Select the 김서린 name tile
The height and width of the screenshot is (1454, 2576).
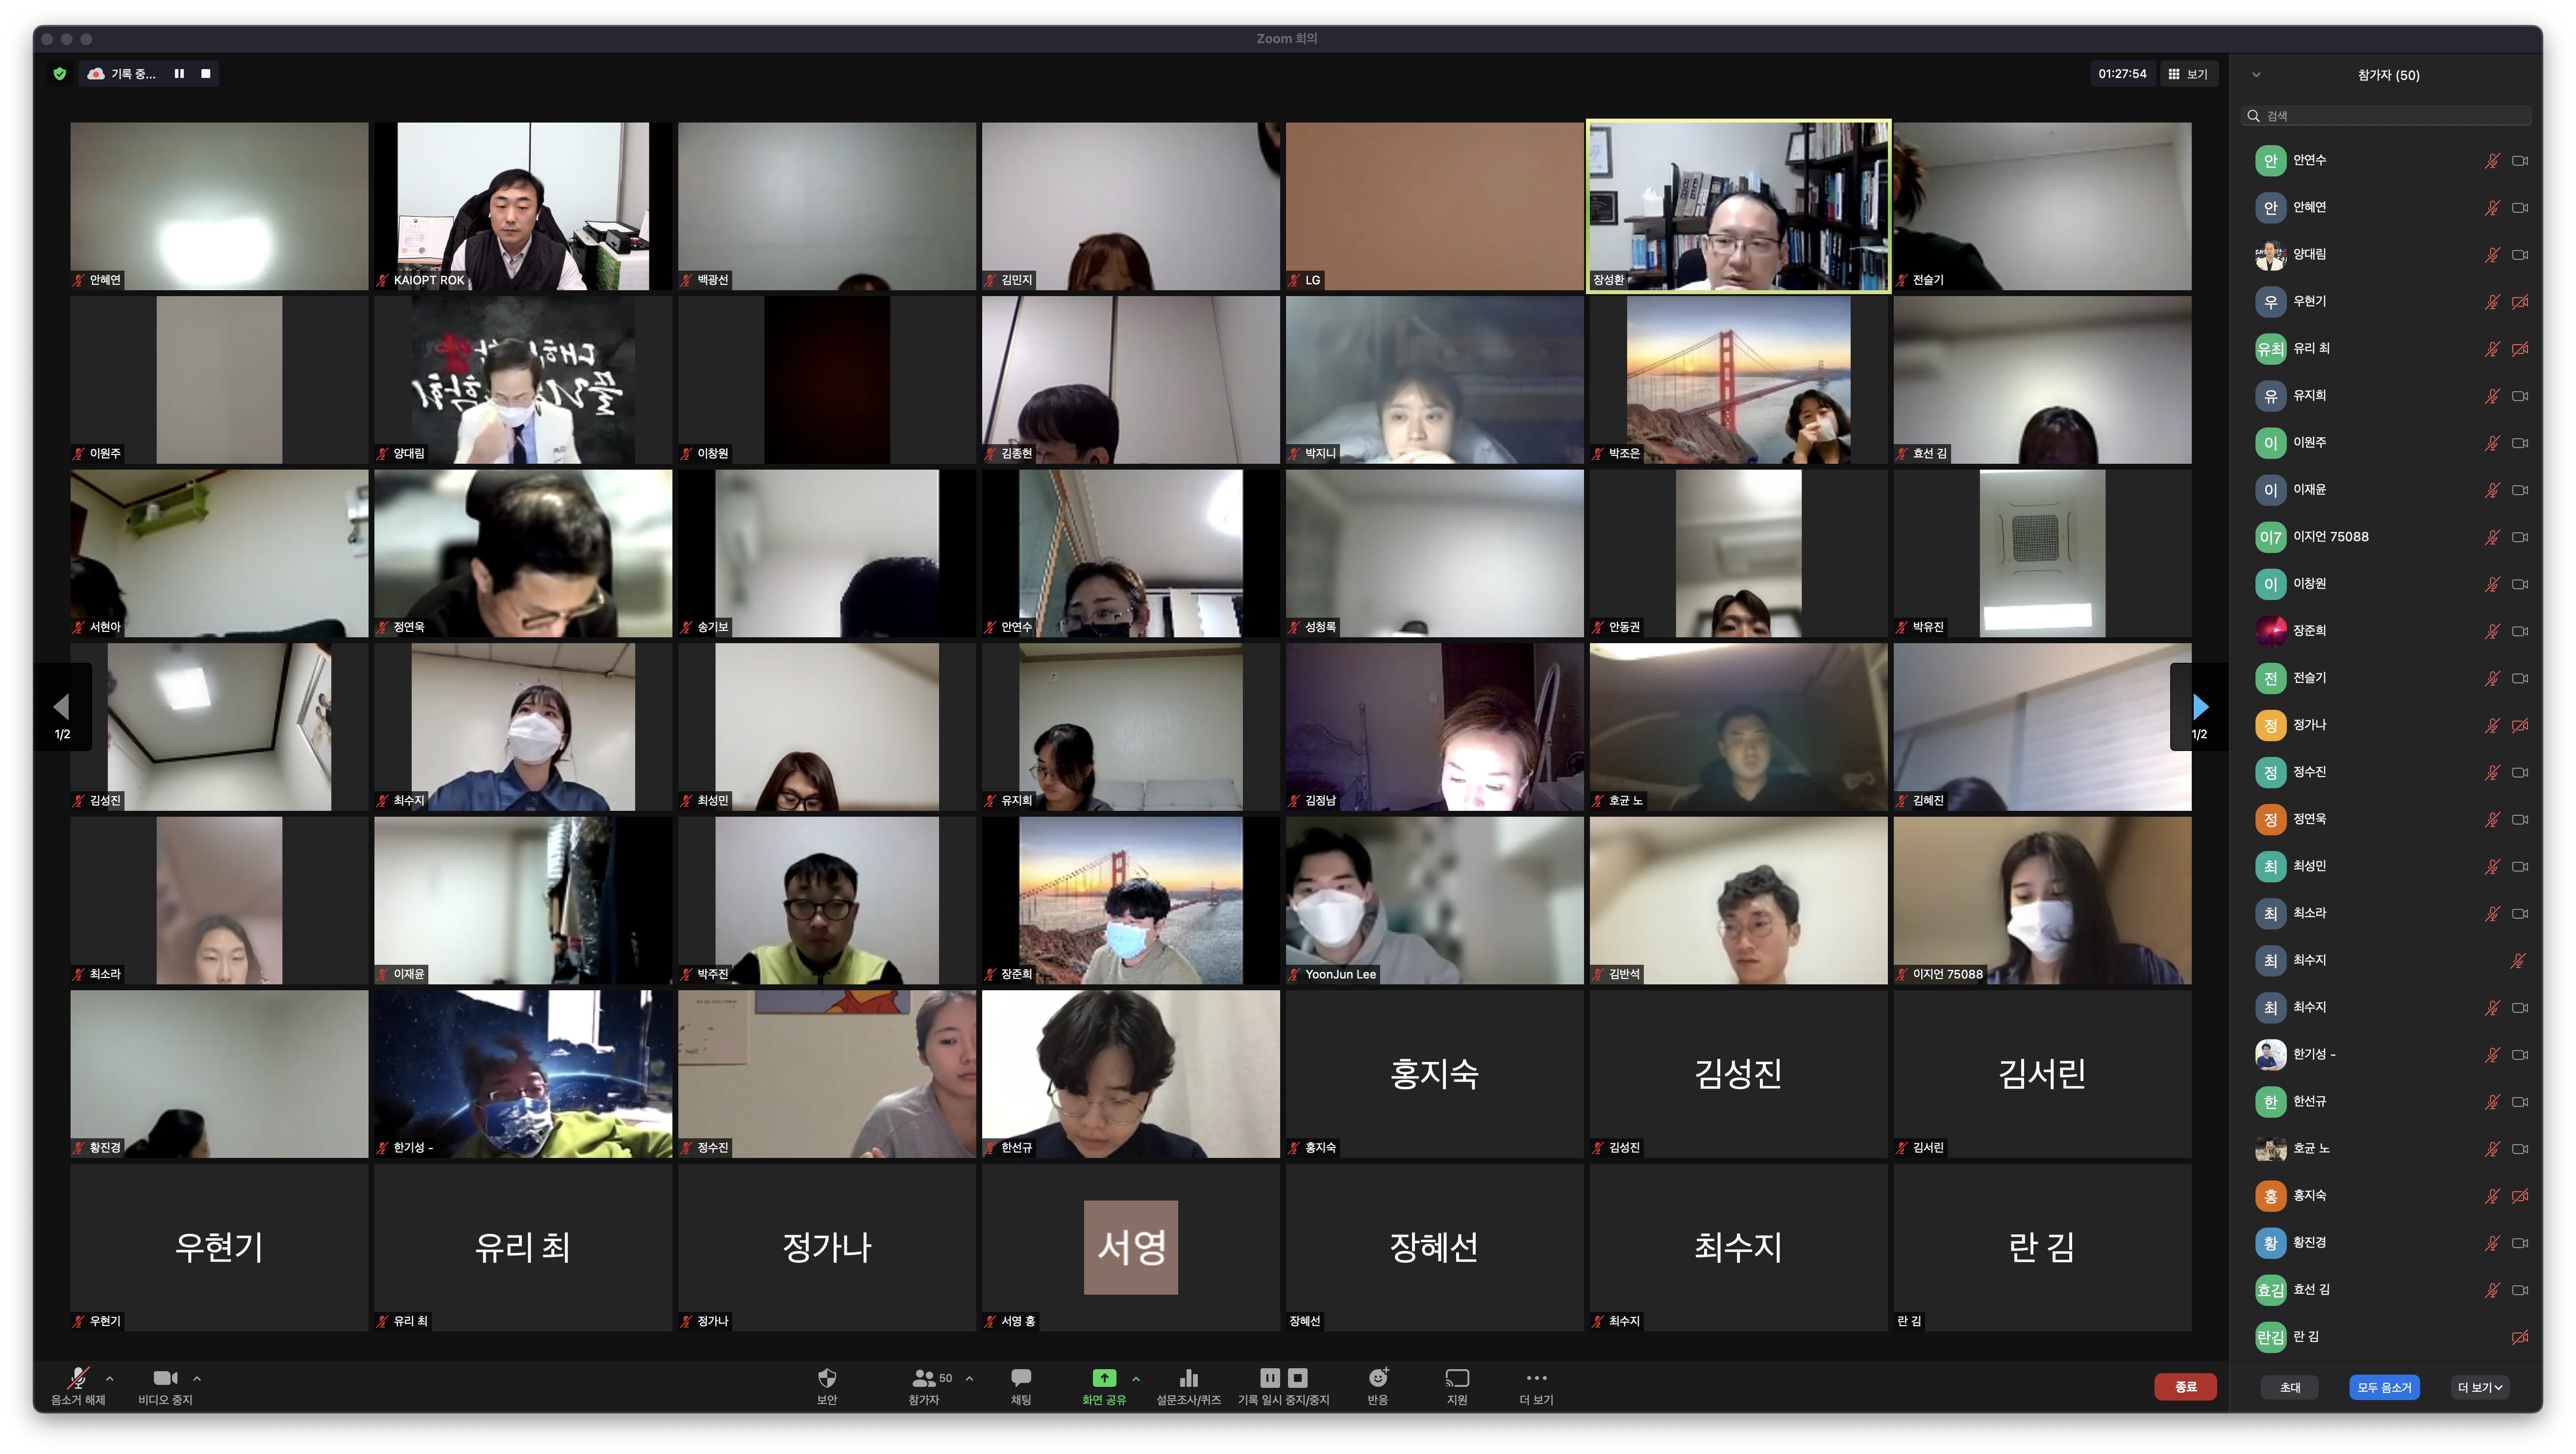pos(2042,1074)
